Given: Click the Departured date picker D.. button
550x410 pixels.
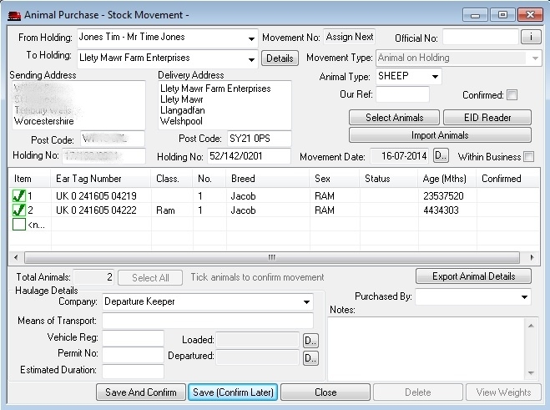Looking at the screenshot, I should (310, 357).
